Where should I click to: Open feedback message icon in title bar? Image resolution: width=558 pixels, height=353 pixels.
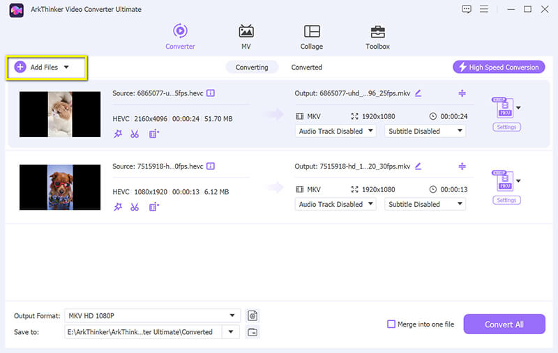point(466,9)
